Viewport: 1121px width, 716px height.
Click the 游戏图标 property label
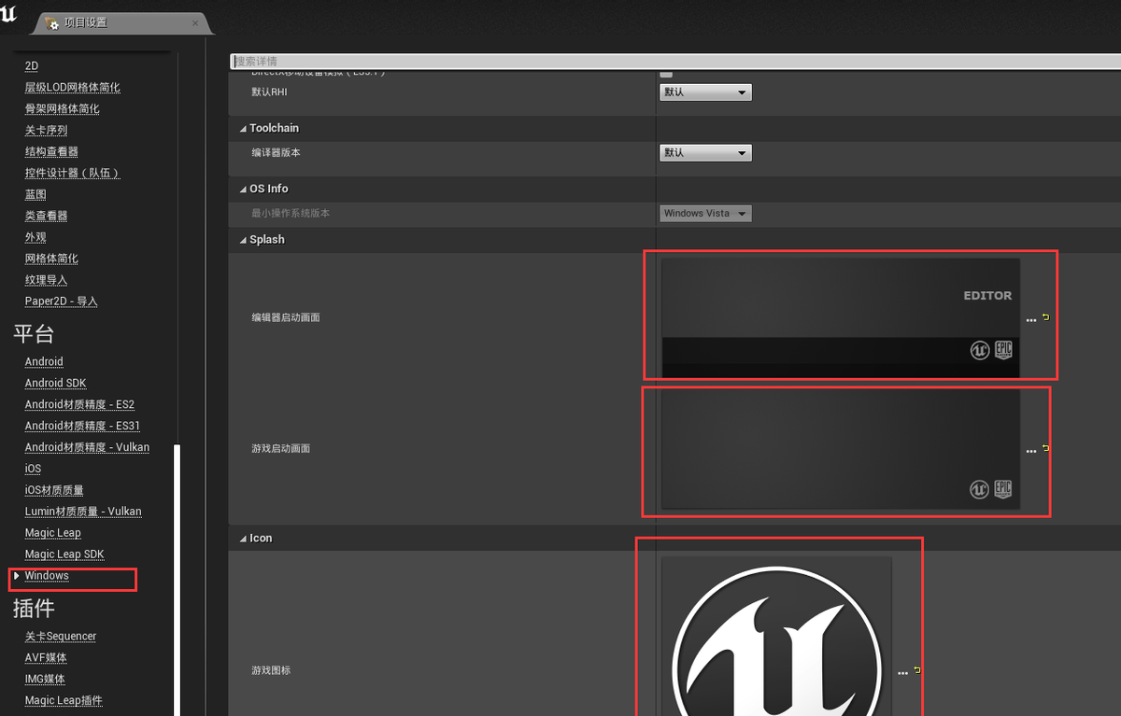[271, 671]
